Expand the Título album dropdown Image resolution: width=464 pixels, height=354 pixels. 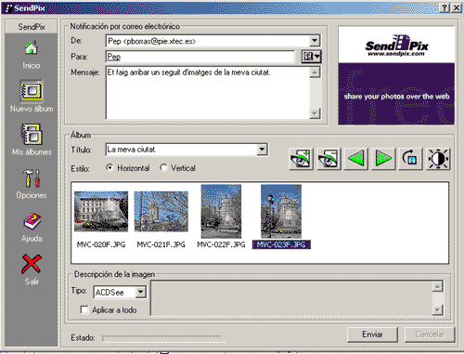pos(262,150)
